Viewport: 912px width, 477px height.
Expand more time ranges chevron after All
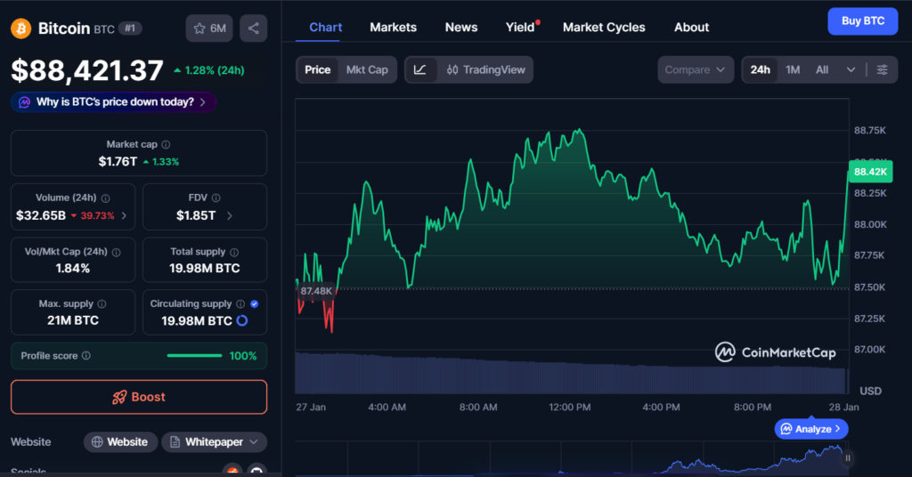coord(851,69)
